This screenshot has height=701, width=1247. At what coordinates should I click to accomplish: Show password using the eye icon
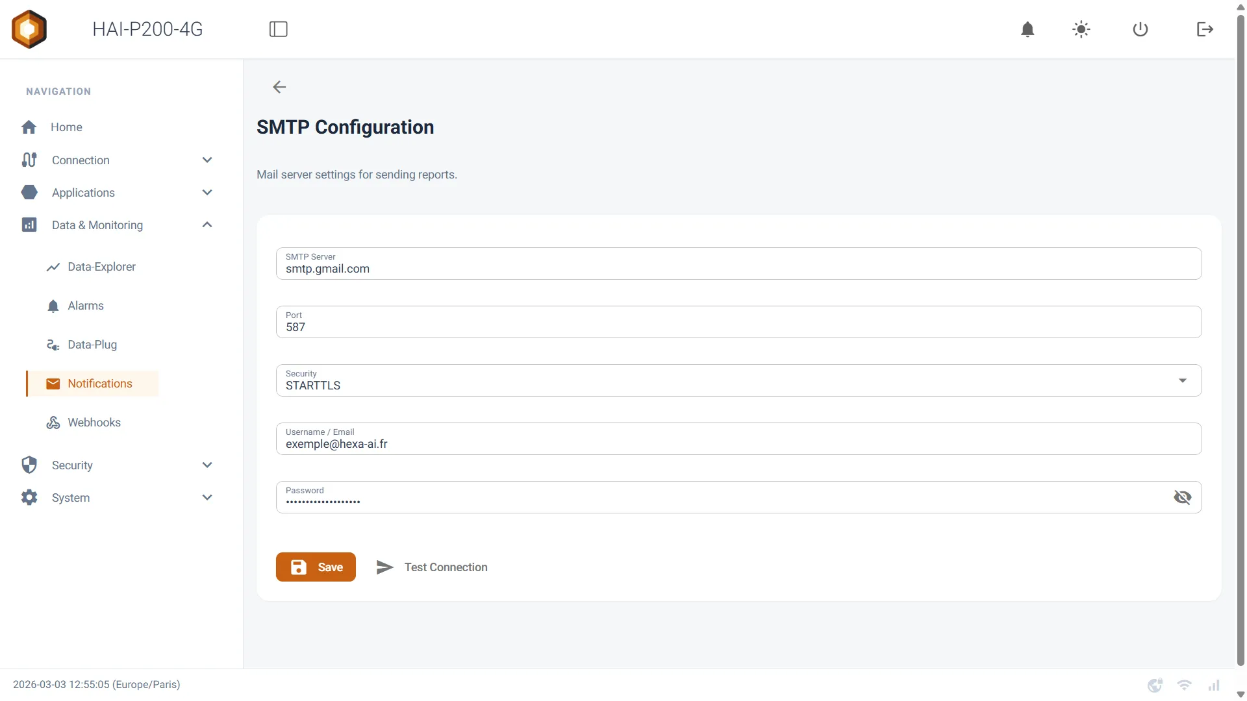(1183, 497)
